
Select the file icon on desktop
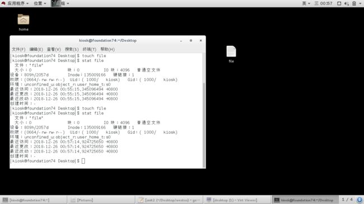[231, 54]
